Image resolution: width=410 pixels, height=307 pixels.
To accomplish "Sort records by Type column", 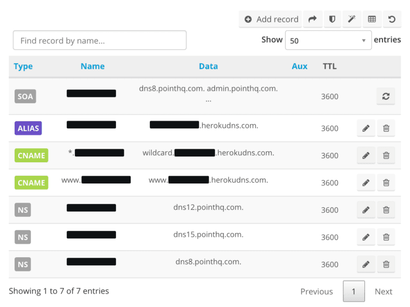I will tap(23, 66).
